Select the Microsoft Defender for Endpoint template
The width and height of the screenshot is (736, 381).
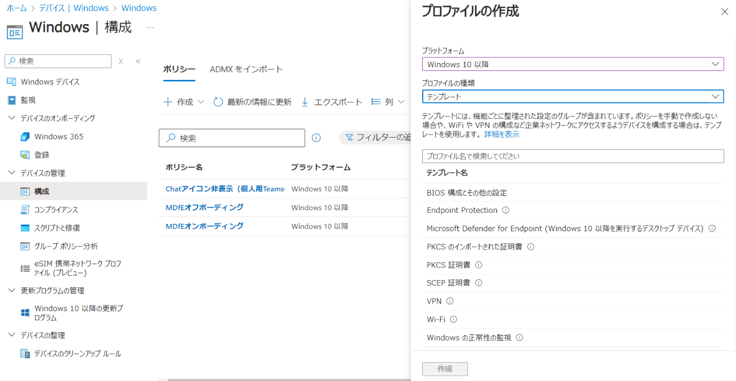pos(573,229)
